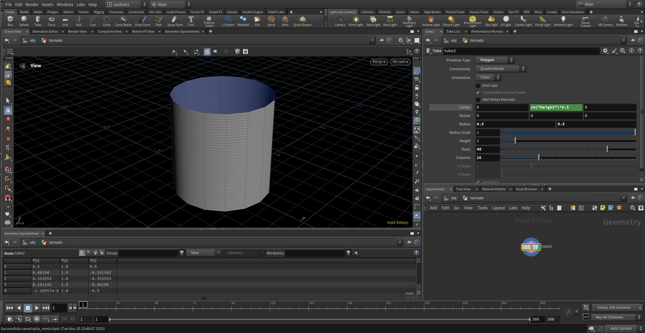
Task: Enable the End Caps checkbox
Action: point(478,86)
